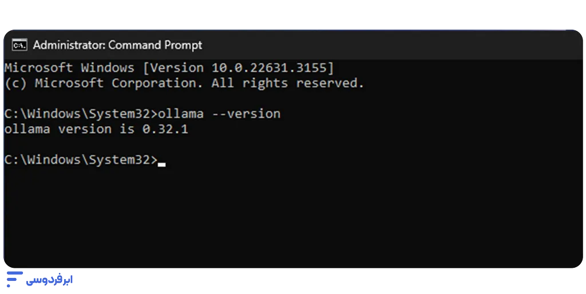
Task: Click the empty black terminal area below prompt
Action: (293, 216)
